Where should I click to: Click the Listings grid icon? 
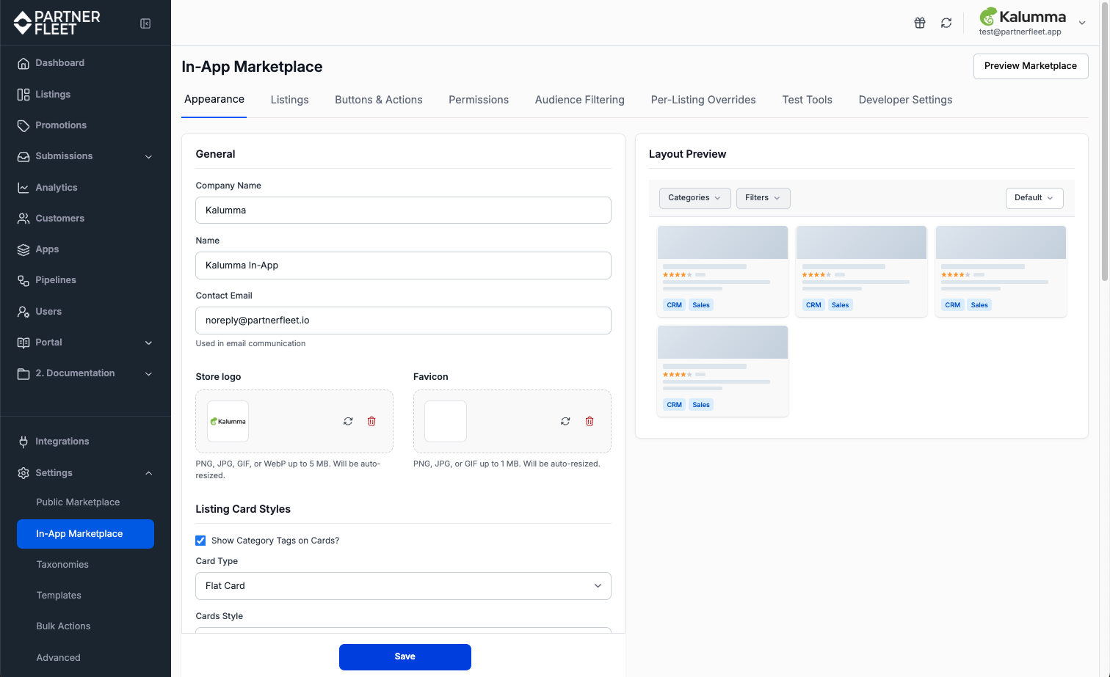coord(23,95)
